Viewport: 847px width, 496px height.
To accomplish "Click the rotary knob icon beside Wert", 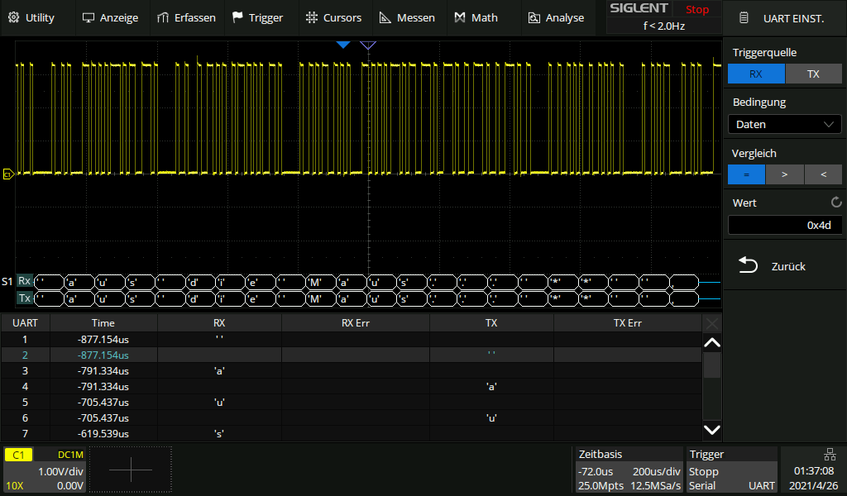I will (835, 203).
